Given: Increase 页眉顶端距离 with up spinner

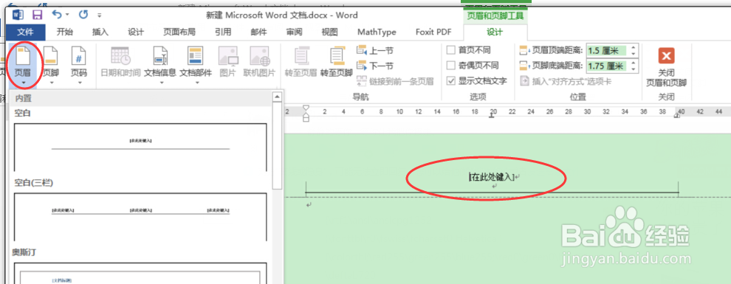Looking at the screenshot, I should coord(633,47).
